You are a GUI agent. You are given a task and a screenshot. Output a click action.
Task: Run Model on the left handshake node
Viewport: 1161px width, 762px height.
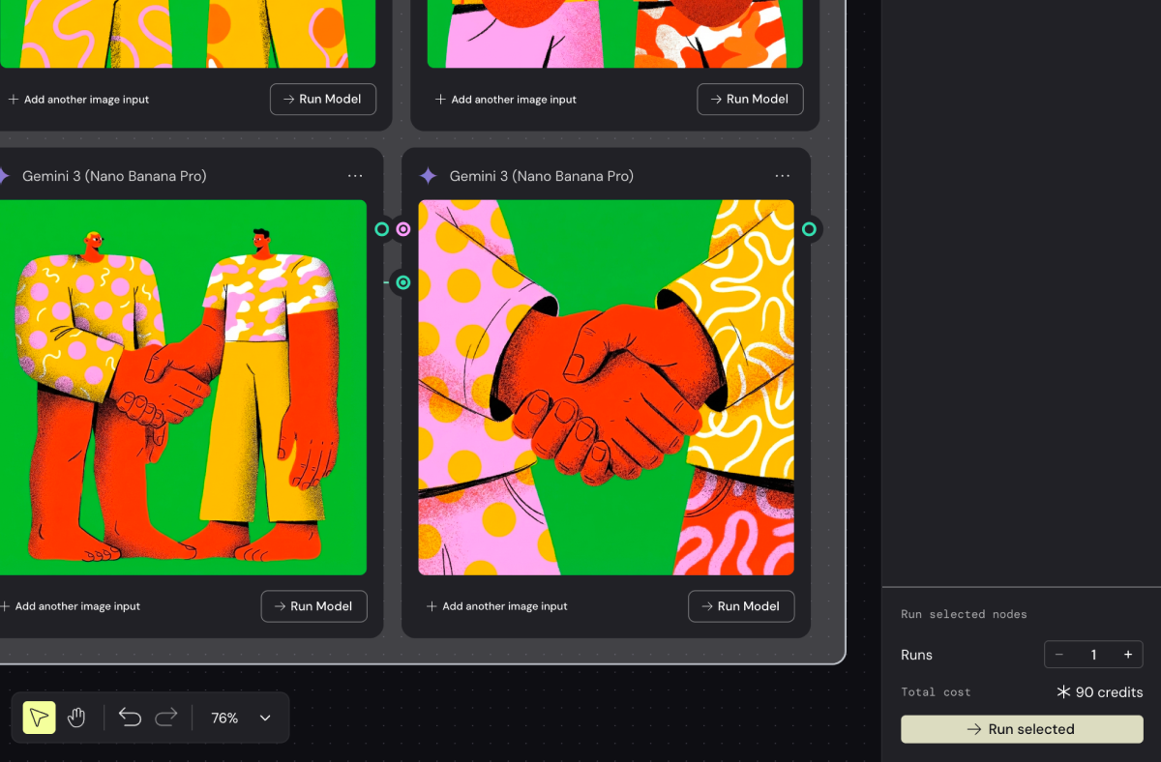[313, 606]
